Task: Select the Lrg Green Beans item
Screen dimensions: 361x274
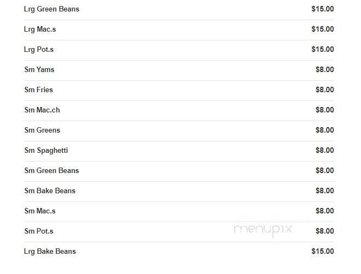Action: (179, 9)
